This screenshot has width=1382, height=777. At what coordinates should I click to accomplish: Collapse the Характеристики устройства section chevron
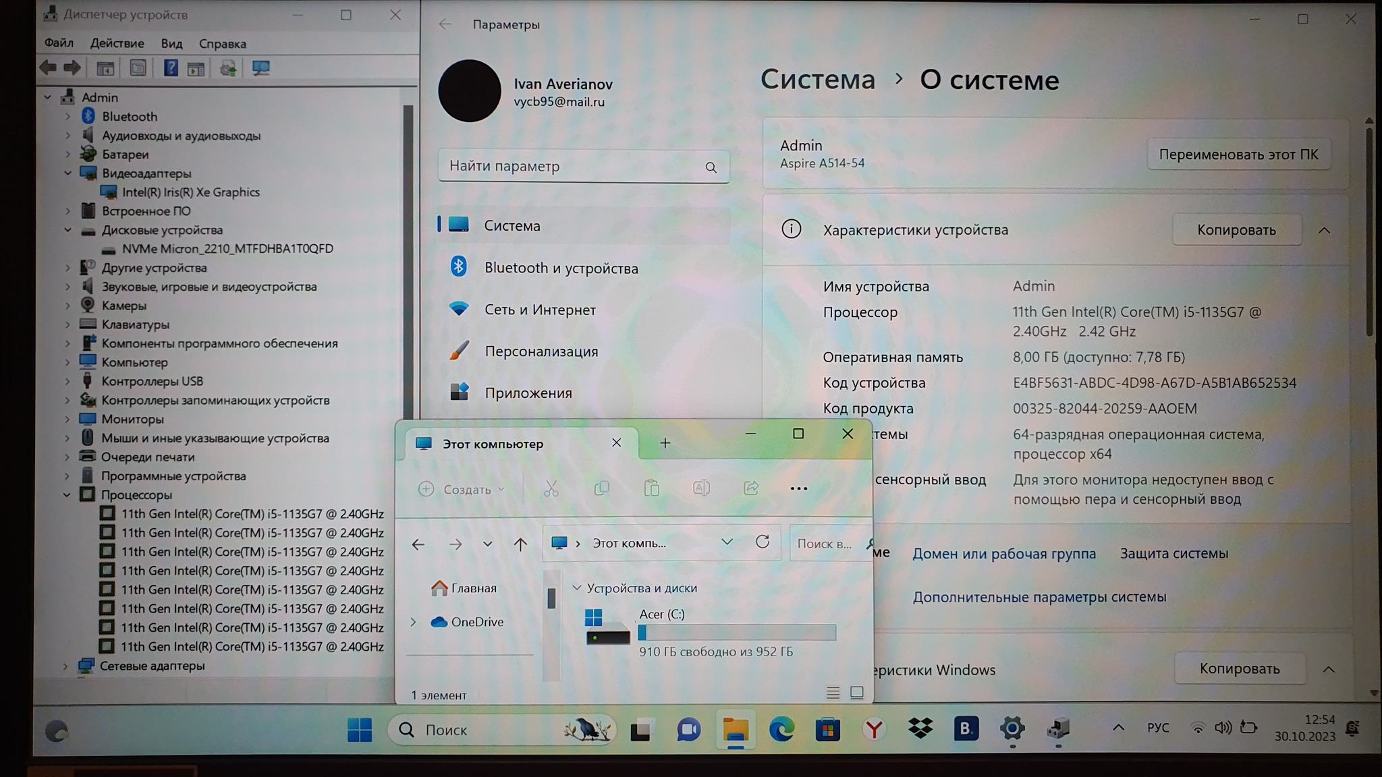[x=1324, y=231]
